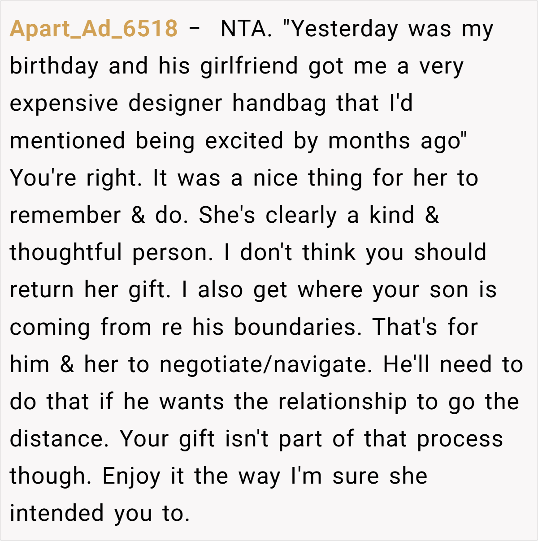The height and width of the screenshot is (541, 538).
Task: Click the text "negotiate/navigate"
Action: (x=266, y=364)
